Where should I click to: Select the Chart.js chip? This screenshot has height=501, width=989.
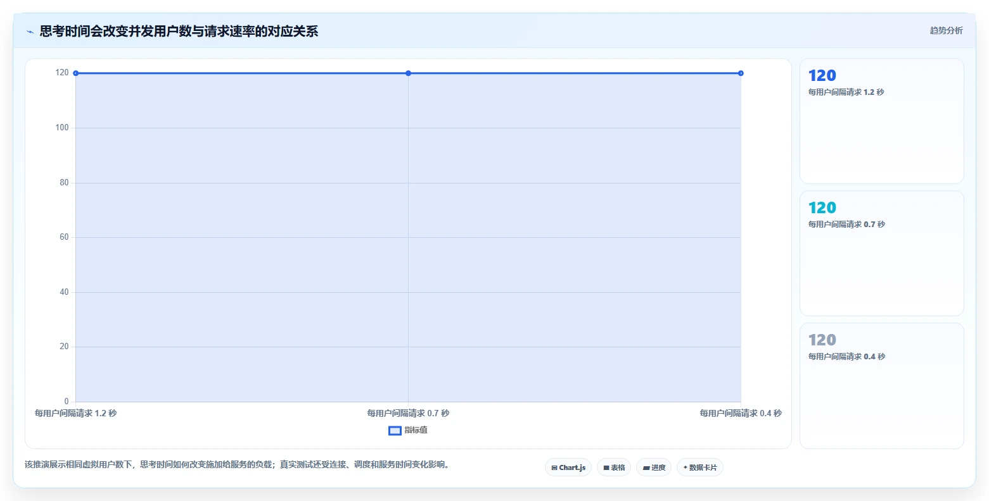pos(568,467)
